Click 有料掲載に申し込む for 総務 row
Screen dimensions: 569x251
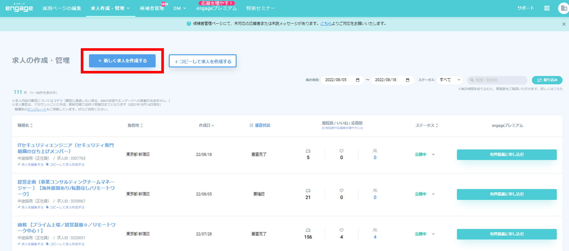507,234
